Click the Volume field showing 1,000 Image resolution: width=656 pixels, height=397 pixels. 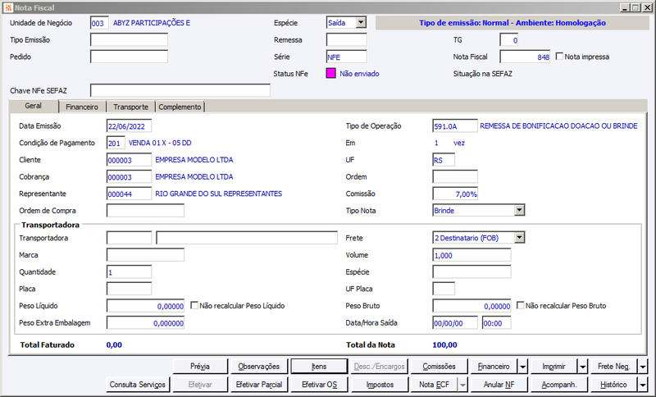(471, 255)
